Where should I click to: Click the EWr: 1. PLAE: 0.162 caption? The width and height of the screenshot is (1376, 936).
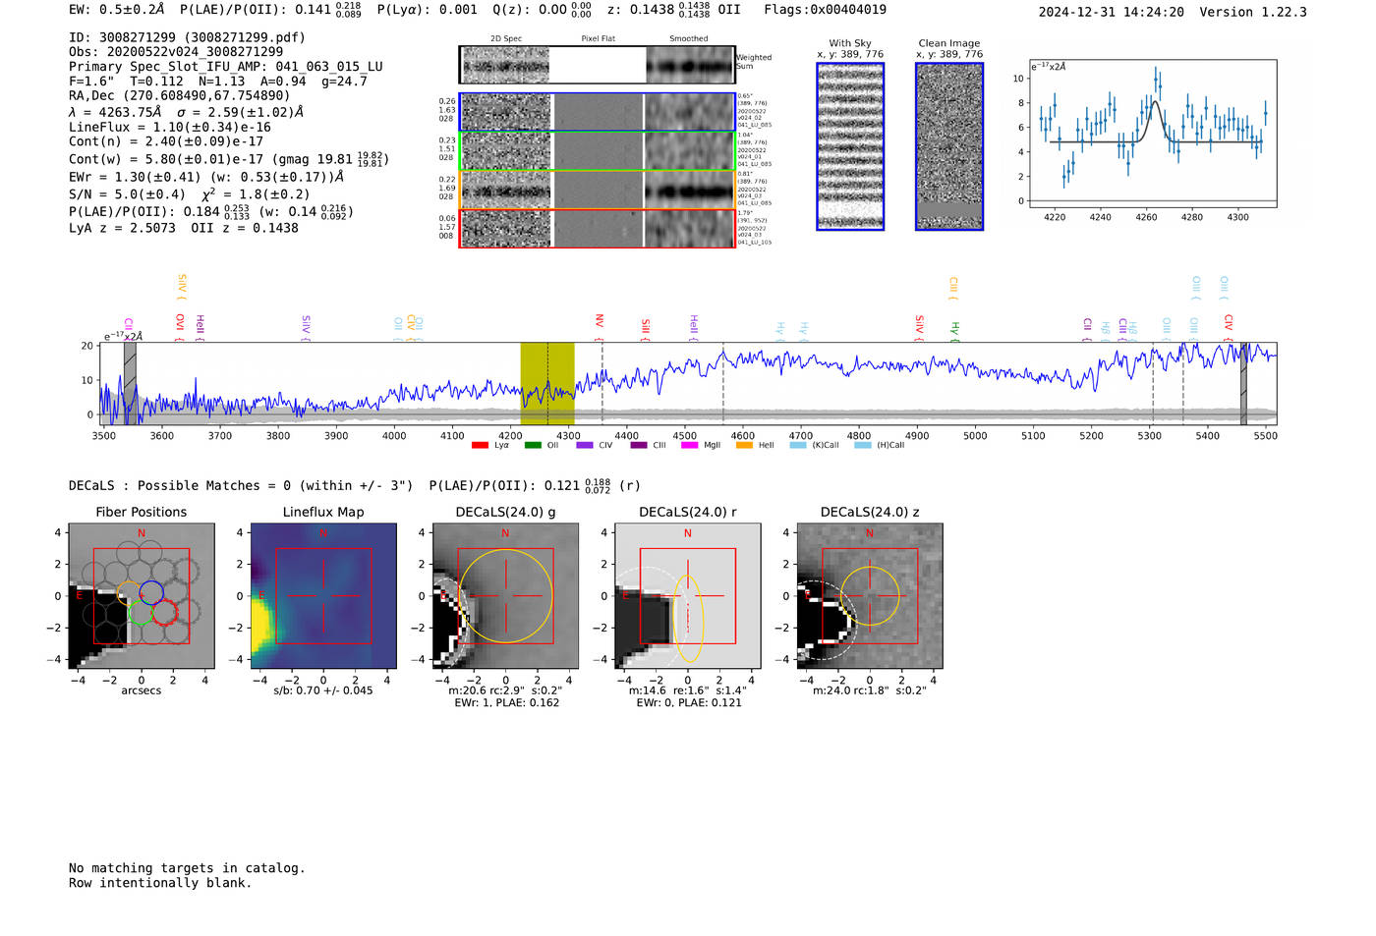506,702
